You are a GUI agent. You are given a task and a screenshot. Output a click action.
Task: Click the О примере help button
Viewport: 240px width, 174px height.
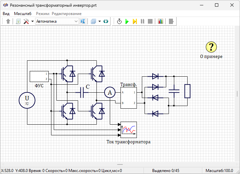211,47
